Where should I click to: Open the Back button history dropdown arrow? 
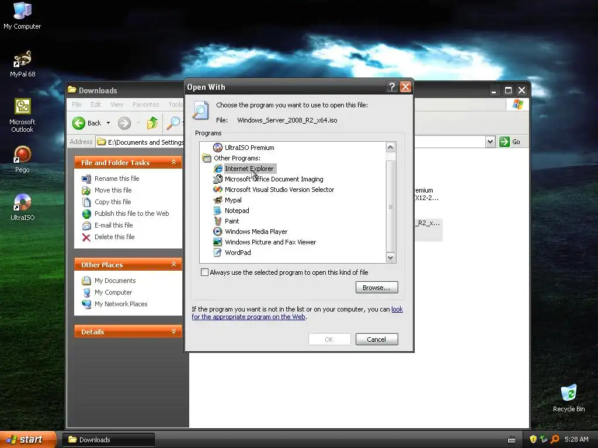(x=108, y=123)
